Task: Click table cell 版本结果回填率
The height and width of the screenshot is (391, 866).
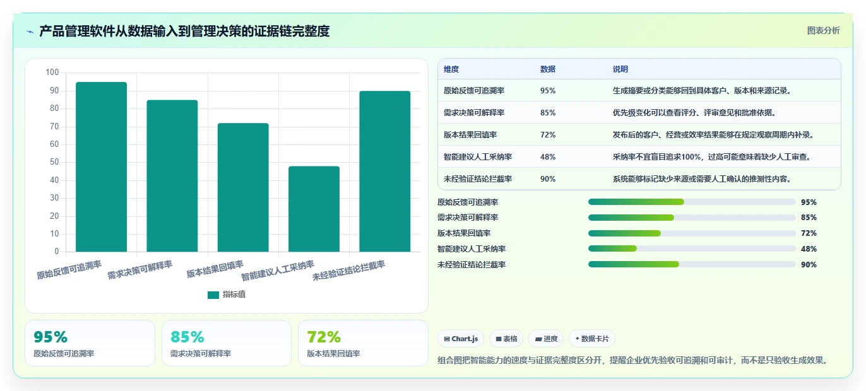Action: pos(470,135)
